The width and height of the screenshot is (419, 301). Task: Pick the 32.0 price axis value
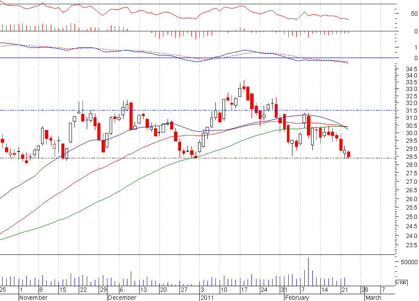411,103
